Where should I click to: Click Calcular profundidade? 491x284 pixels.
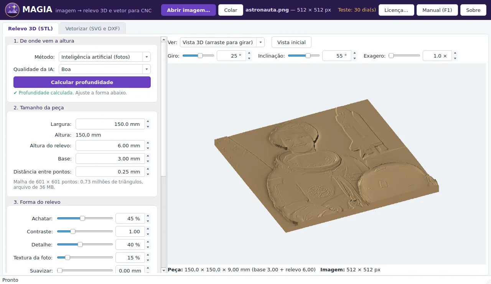[x=82, y=82]
